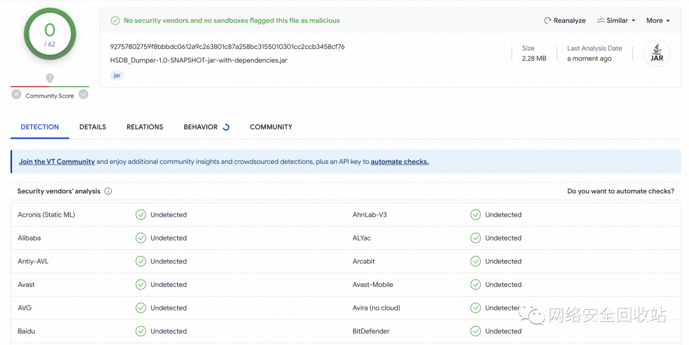Click the Last Analysis Date value
The image size is (689, 345).
[589, 59]
